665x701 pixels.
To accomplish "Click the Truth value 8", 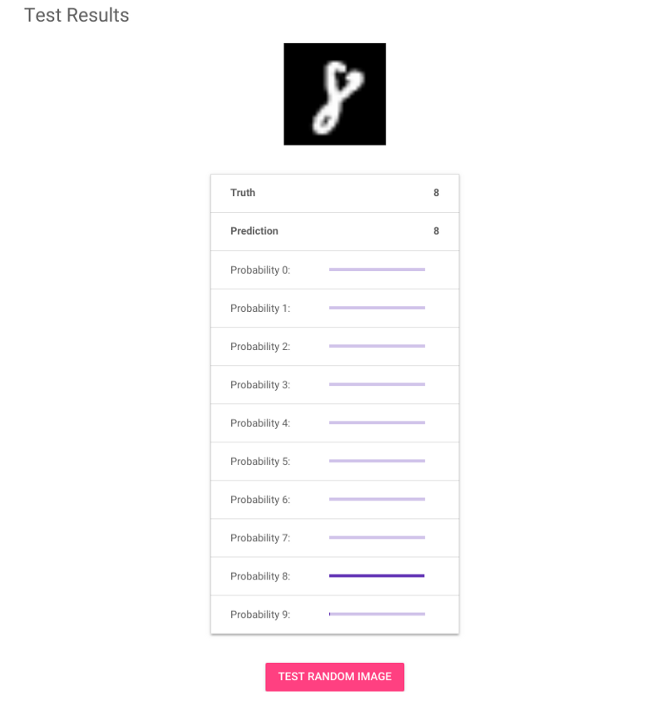I will point(436,193).
